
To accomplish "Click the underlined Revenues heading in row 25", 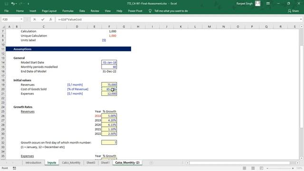I will click(28, 112).
